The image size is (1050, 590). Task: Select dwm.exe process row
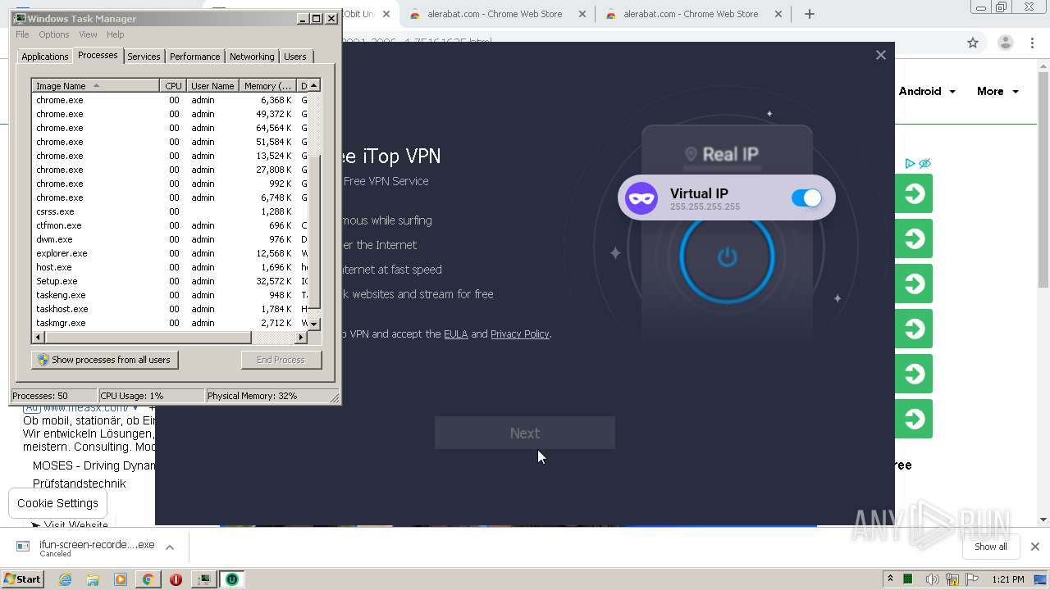coord(170,239)
